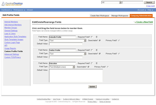156x105 pixels.
Task: Click the Central Desktop logo
Action: [x=12, y=4]
